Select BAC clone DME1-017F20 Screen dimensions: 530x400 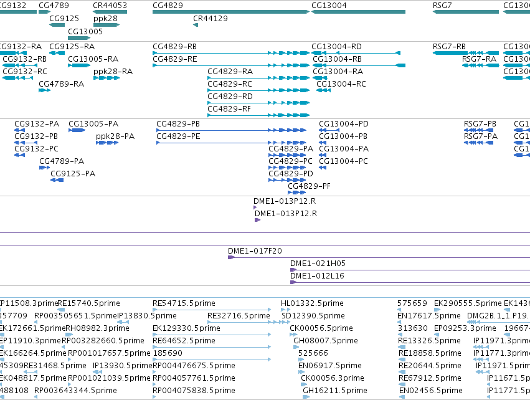click(x=379, y=258)
